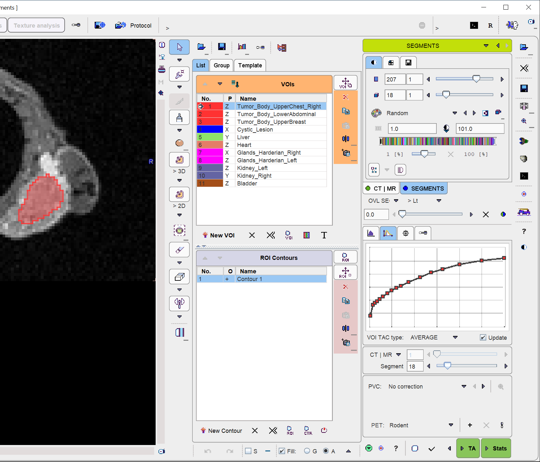Select the sphere object tool

[x=179, y=143]
